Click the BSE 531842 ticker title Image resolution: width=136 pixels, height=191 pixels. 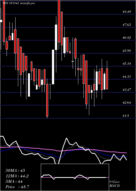tap(11, 3)
